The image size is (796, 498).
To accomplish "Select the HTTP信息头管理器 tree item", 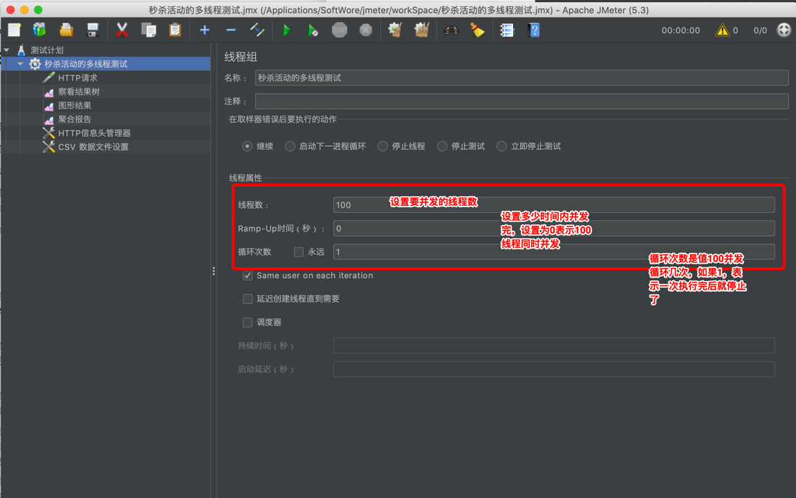I will pyautogui.click(x=95, y=133).
